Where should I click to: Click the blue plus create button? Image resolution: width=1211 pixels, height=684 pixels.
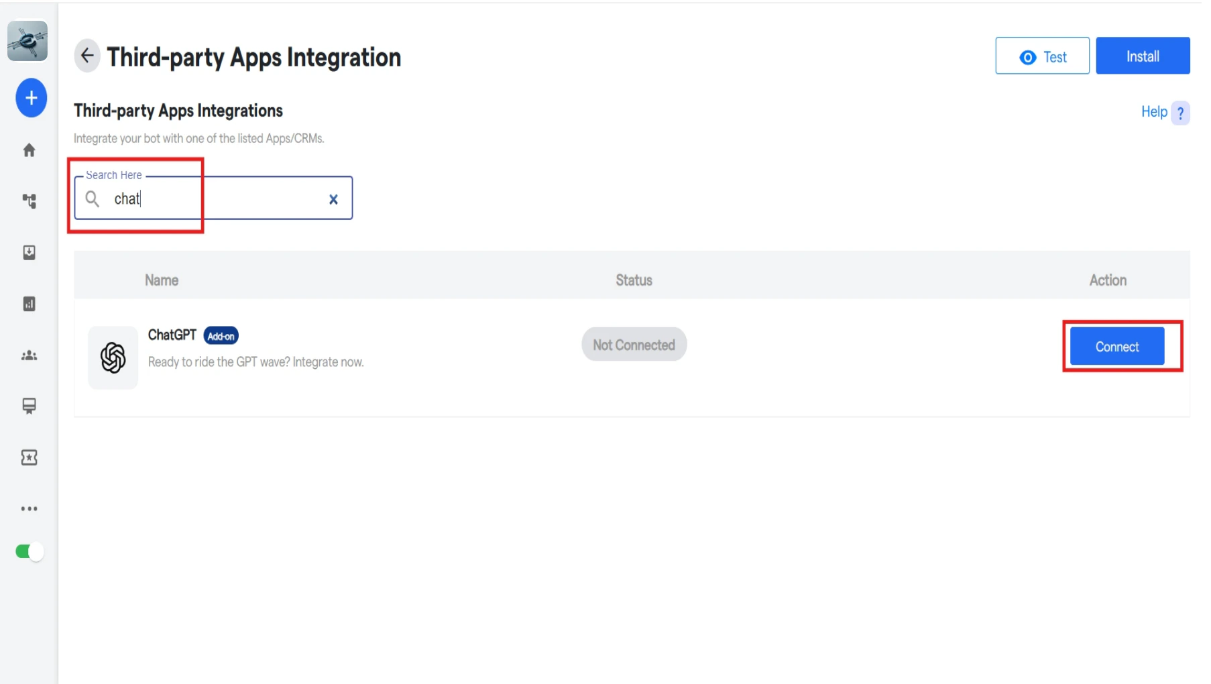pos(31,98)
